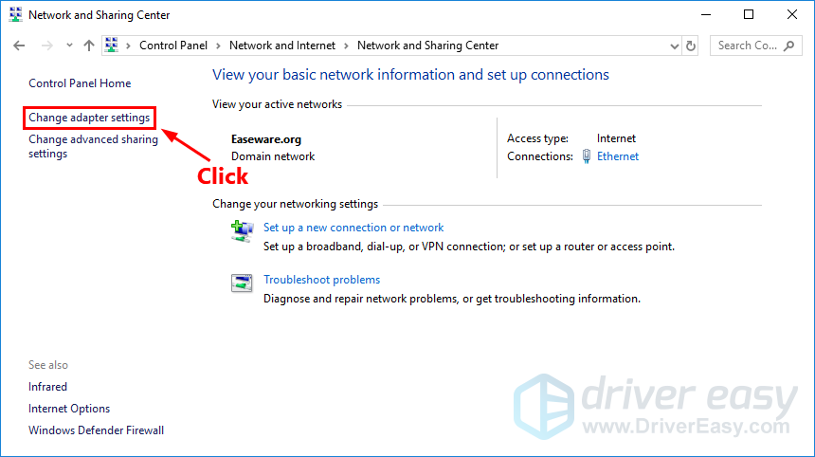Click the Up one level arrow
Image resolution: width=815 pixels, height=457 pixels.
pyautogui.click(x=89, y=46)
